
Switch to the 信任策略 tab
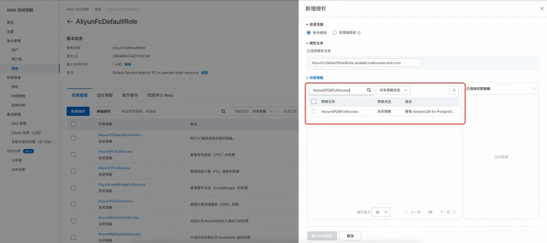[105, 95]
